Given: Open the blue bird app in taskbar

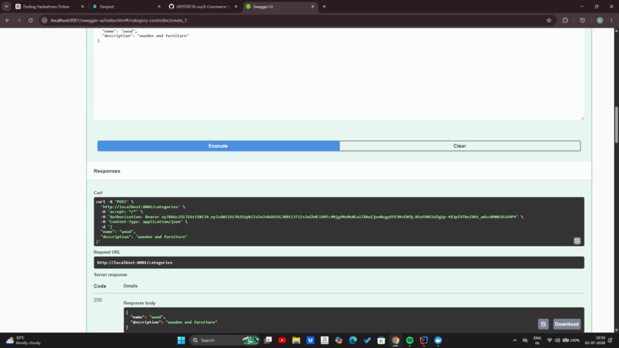Looking at the screenshot, I should (x=438, y=340).
